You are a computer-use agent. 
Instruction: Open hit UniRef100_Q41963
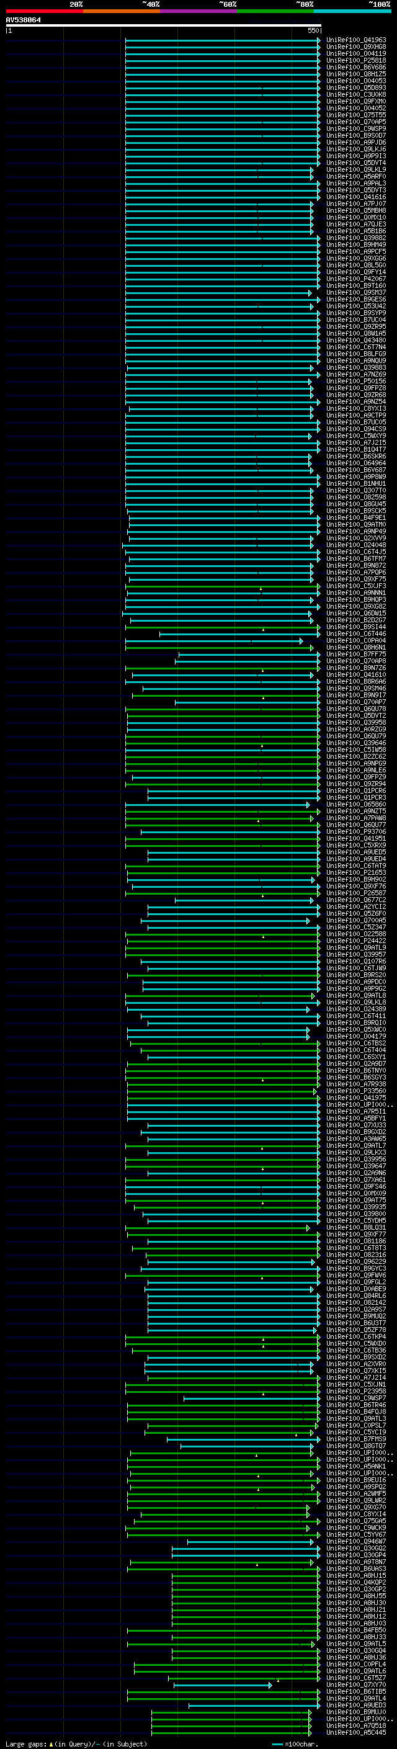pos(356,40)
